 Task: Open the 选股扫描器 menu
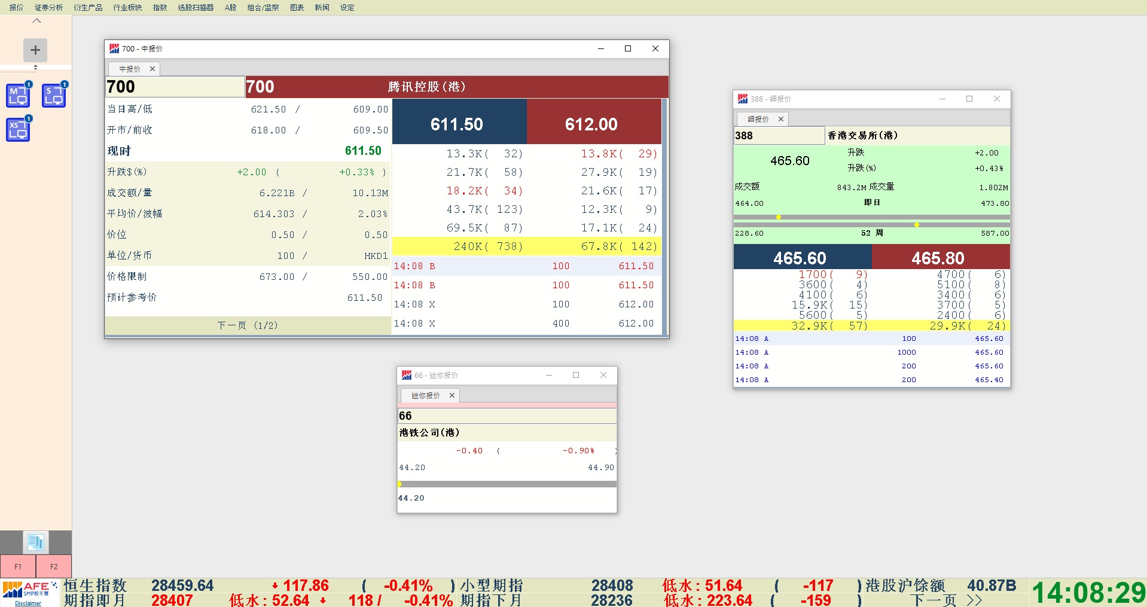click(x=196, y=7)
